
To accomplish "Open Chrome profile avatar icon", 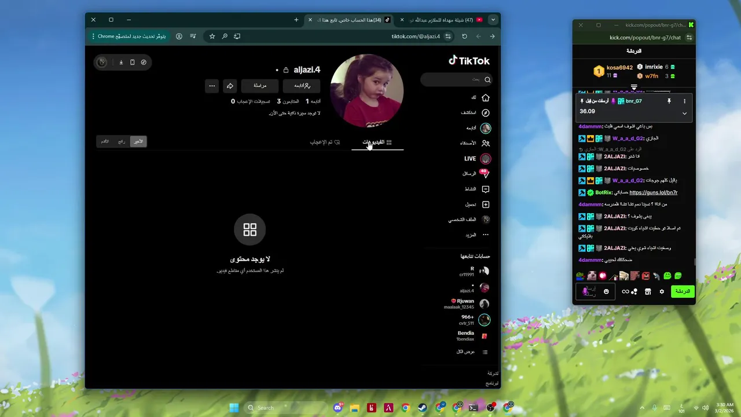I will [x=179, y=36].
